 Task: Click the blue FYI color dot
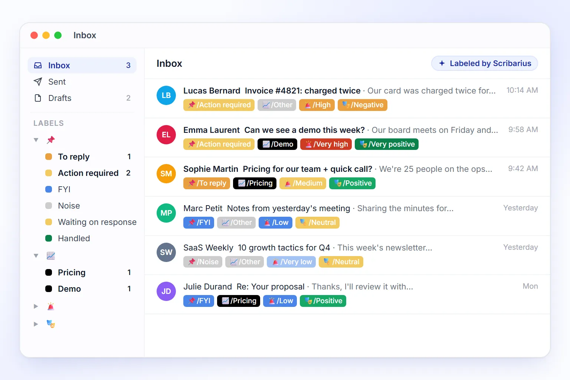[49, 189]
